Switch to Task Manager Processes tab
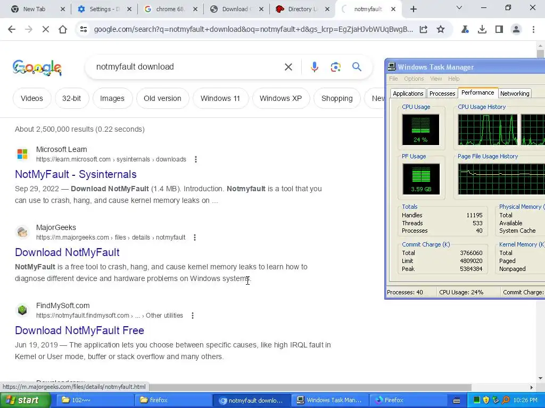Image resolution: width=545 pixels, height=408 pixels. click(x=442, y=93)
